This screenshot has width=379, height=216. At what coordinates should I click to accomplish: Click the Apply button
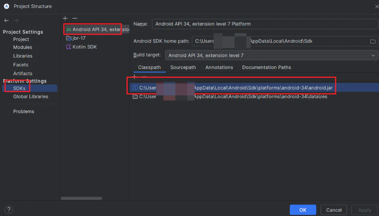coord(364,210)
